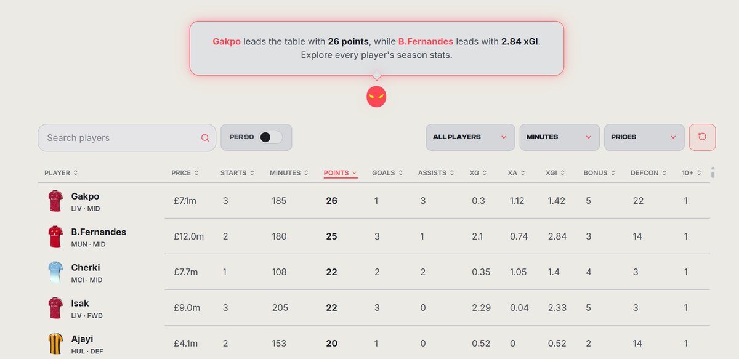Click the MCI · MID label under Cherki
739x359 pixels.
tap(87, 280)
